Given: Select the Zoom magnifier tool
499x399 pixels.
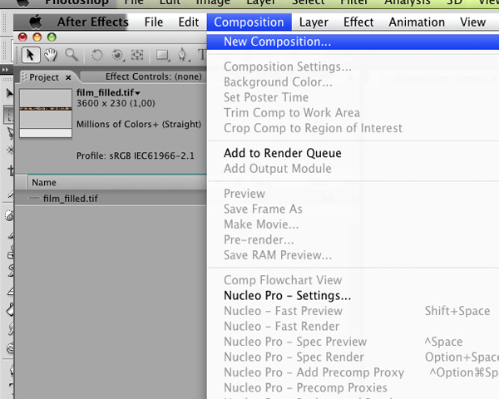Looking at the screenshot, I should tap(72, 55).
